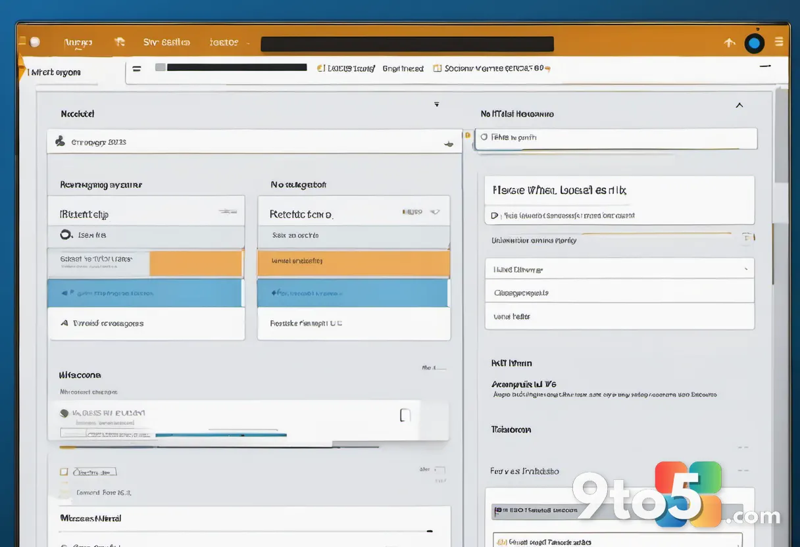Click the grey circle icon in the lower-left white card
This screenshot has width=800, height=547.
pos(64,414)
